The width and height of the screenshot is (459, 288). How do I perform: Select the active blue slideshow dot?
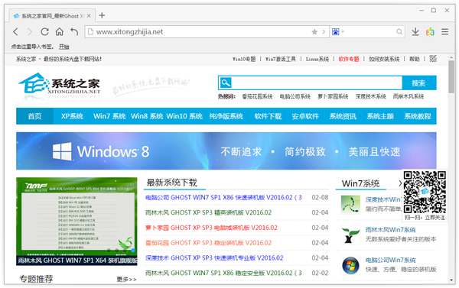tap(133, 251)
